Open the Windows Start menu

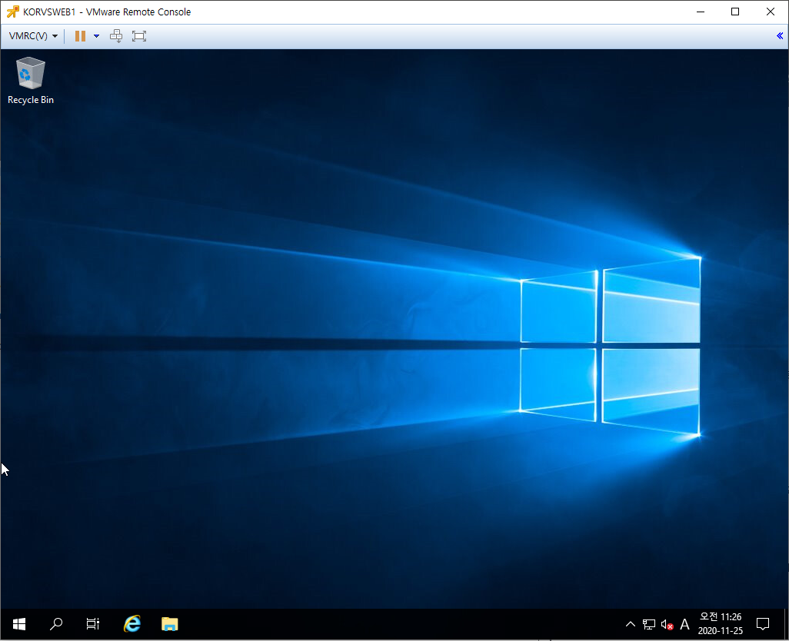click(19, 624)
